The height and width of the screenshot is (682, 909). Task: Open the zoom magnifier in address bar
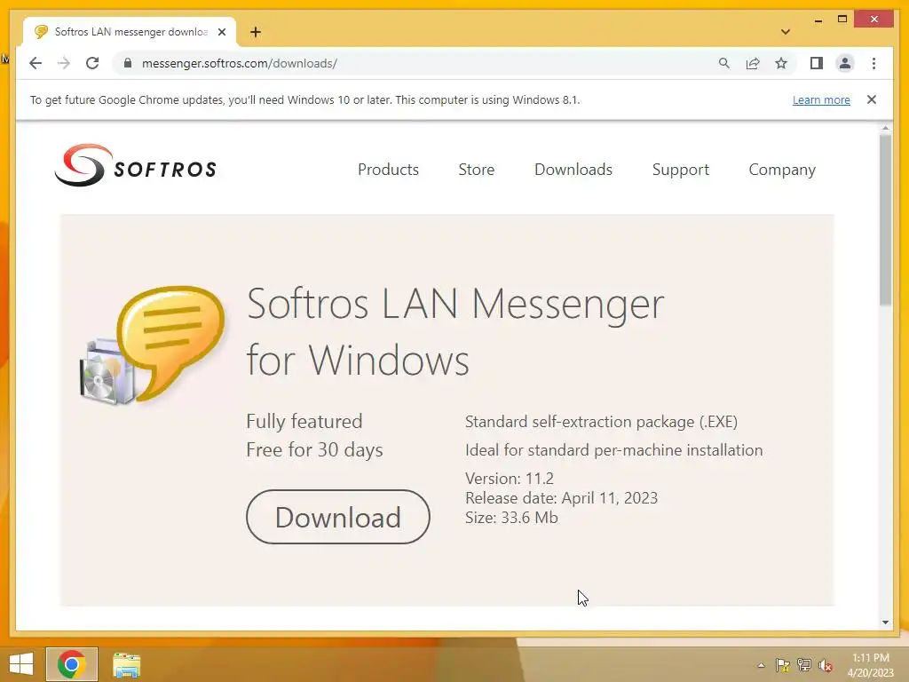pos(723,63)
